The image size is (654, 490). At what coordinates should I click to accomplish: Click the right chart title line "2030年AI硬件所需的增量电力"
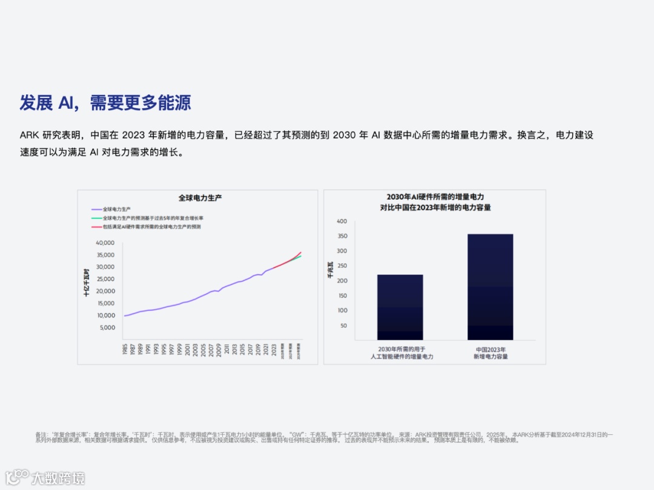(x=435, y=197)
